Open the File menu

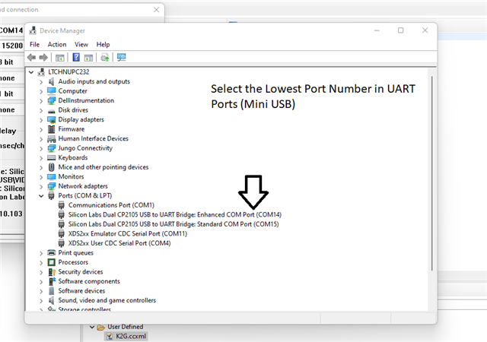[x=34, y=44]
